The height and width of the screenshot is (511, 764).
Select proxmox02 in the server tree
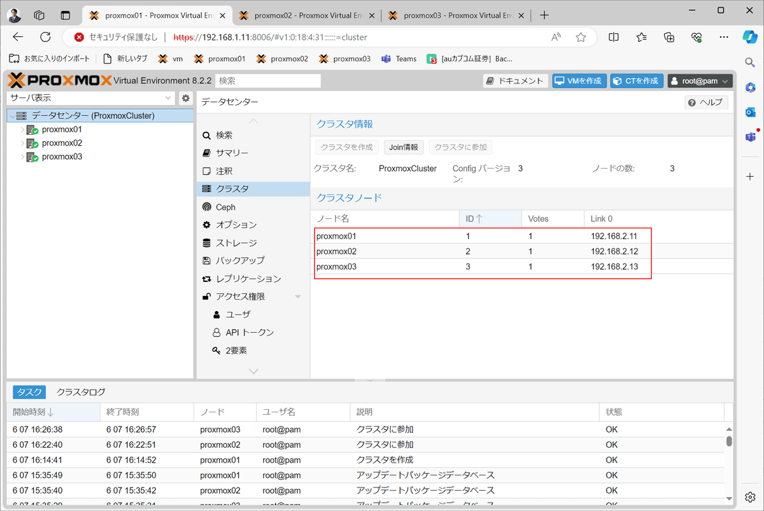coord(62,143)
